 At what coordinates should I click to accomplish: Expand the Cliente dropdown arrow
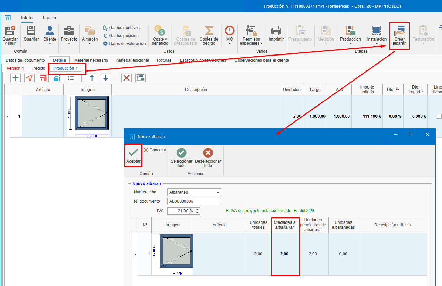click(50, 44)
